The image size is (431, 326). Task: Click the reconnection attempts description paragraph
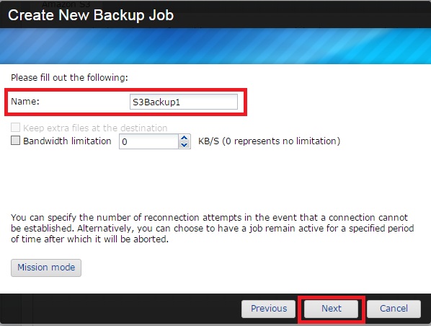212,229
